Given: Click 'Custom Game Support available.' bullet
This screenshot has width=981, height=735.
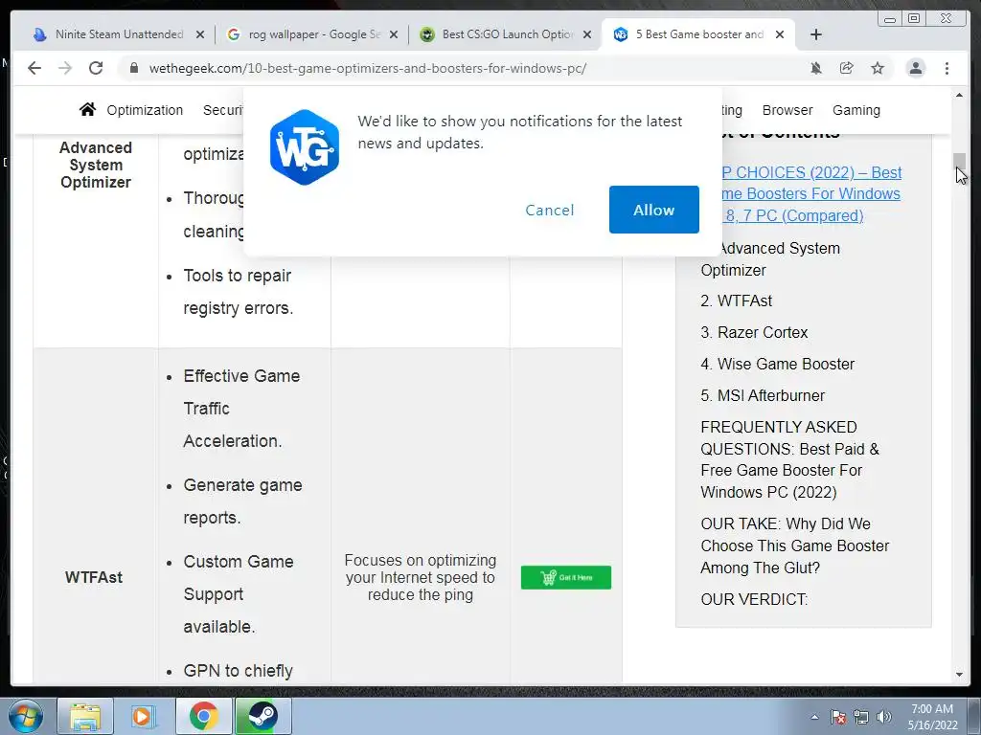Looking at the screenshot, I should point(239,593).
